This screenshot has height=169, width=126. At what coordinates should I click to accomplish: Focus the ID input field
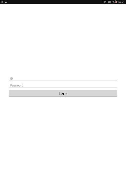pyautogui.click(x=63, y=79)
